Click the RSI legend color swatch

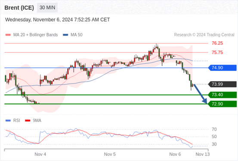[x=8, y=121]
